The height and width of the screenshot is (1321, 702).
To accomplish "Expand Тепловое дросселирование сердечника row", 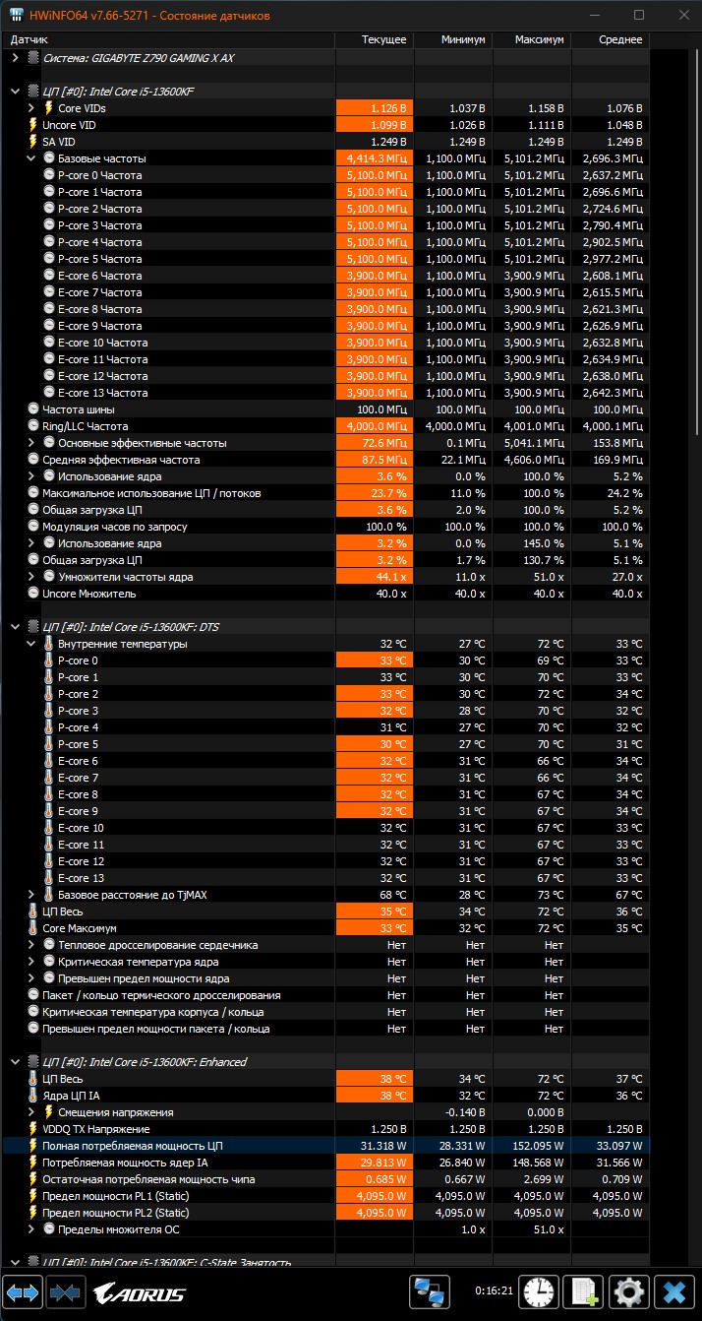I will [30, 945].
